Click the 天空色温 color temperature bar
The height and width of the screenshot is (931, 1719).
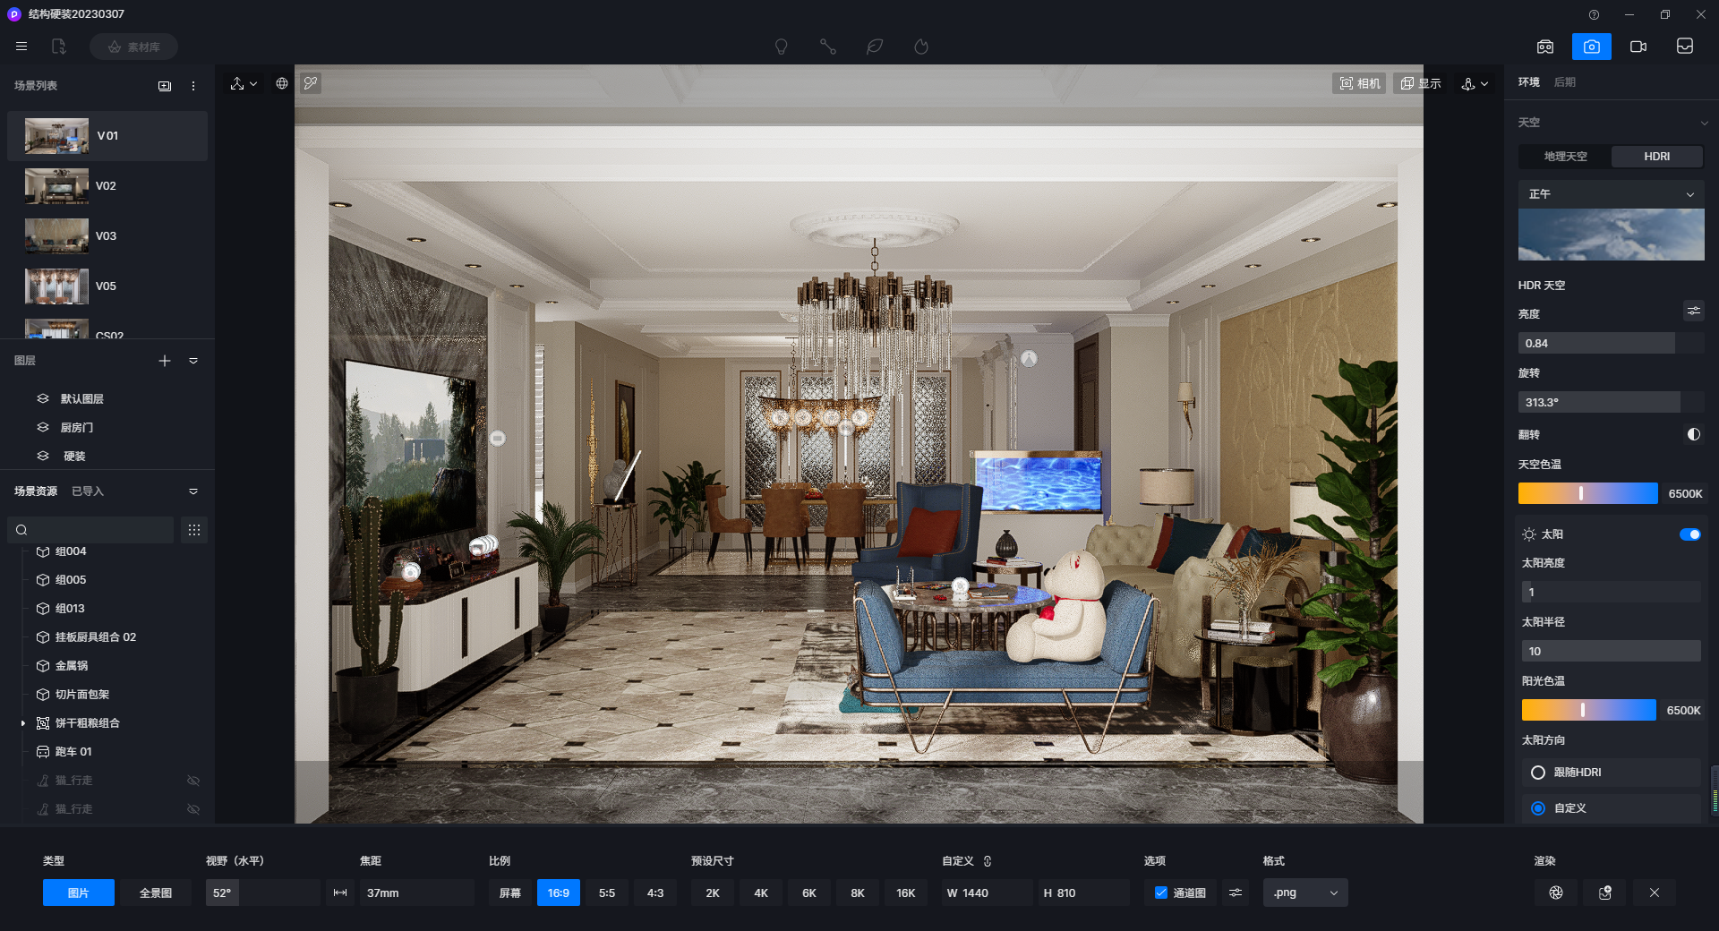point(1587,494)
